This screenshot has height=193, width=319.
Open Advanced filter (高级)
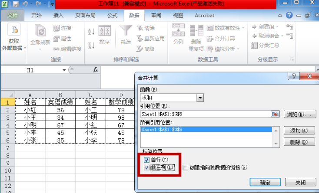[x=146, y=49]
